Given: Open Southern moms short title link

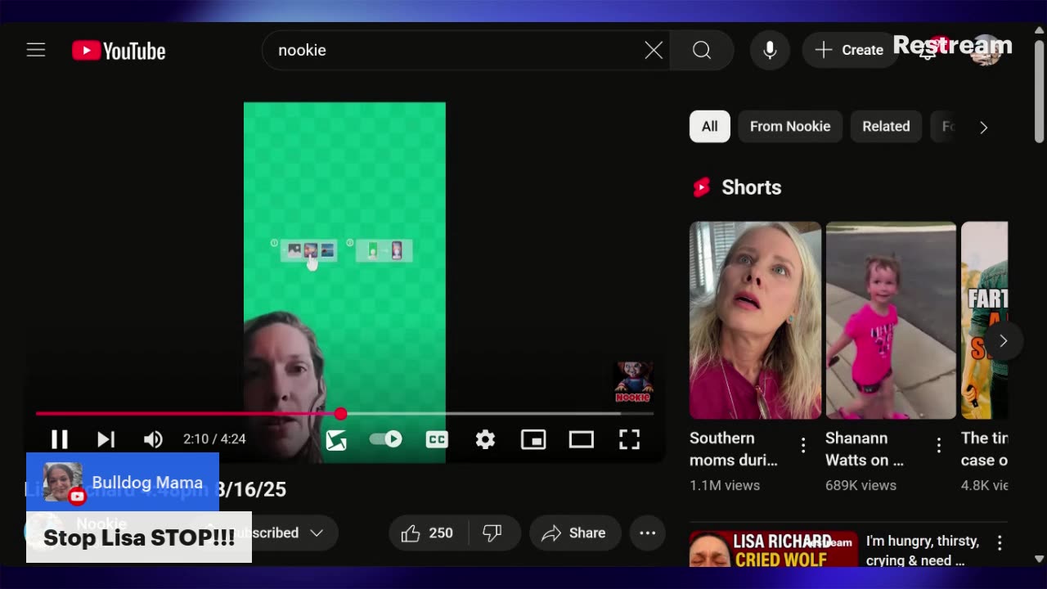Looking at the screenshot, I should tap(734, 449).
